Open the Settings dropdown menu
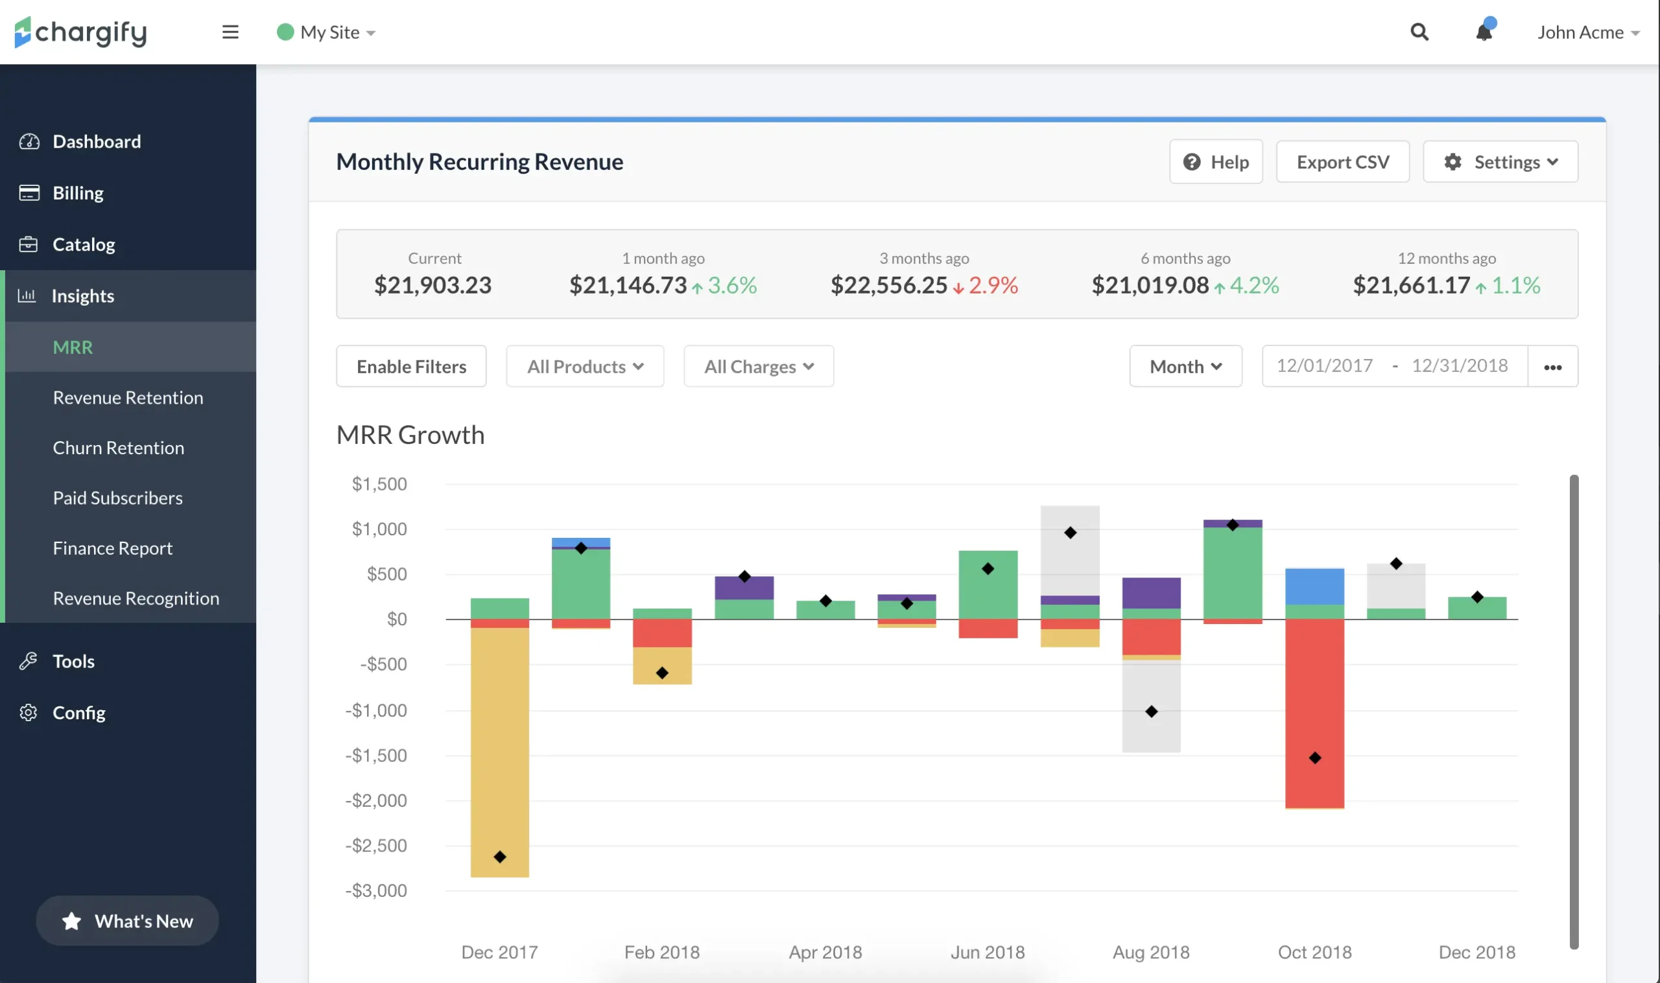Screen dimensions: 1660x983 (x=1500, y=161)
